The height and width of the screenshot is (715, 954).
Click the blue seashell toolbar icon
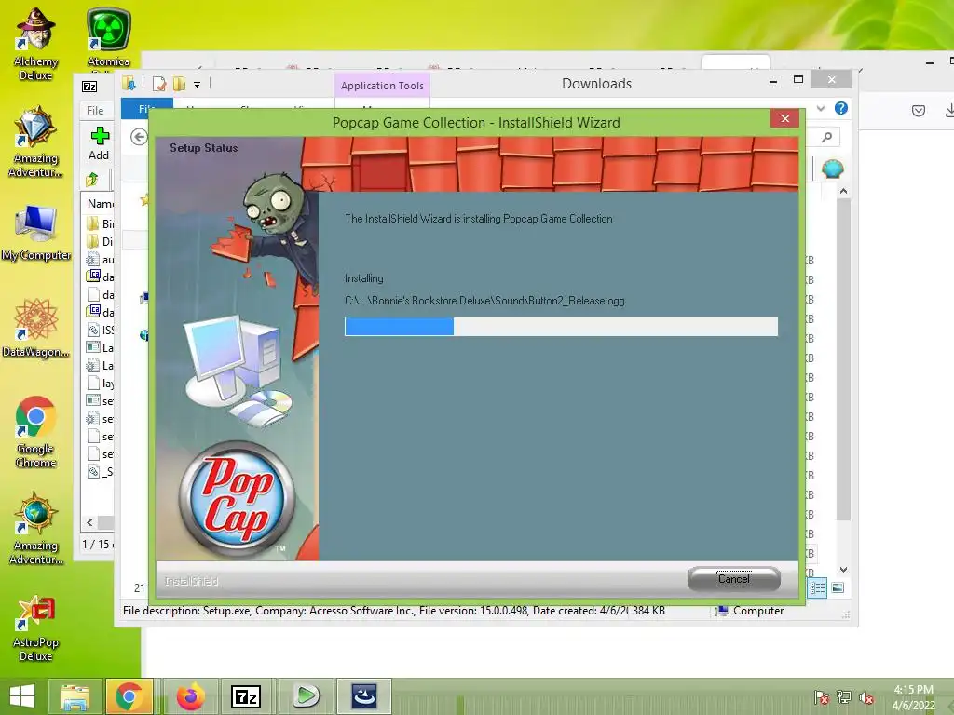(x=832, y=169)
